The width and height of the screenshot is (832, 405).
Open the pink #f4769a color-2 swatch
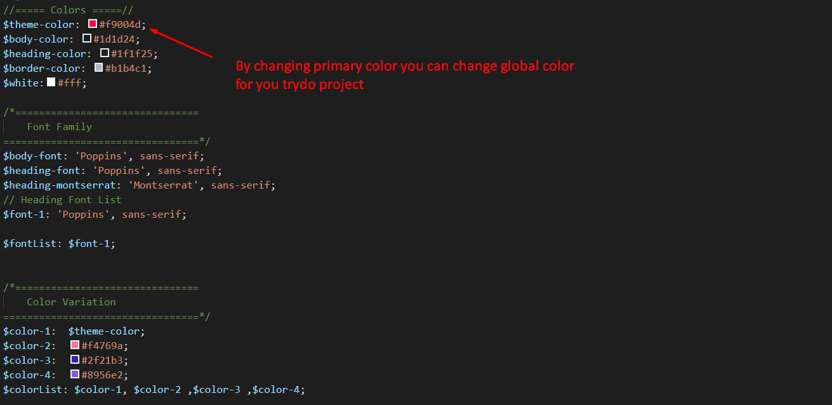click(75, 345)
